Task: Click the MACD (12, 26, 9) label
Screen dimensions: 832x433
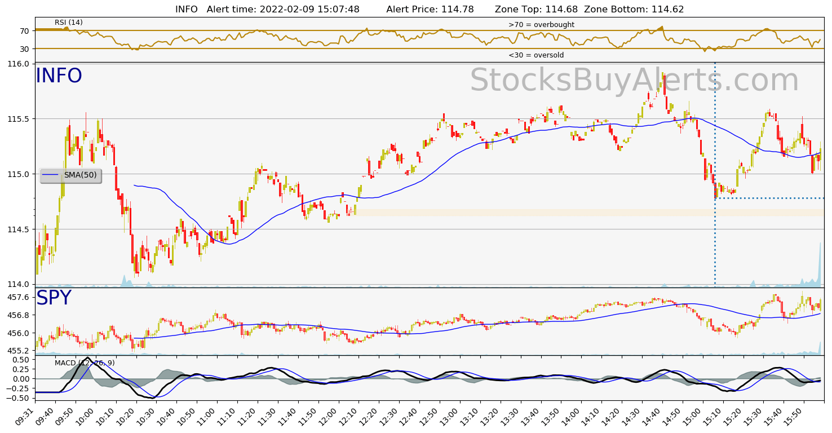Action: coord(85,363)
